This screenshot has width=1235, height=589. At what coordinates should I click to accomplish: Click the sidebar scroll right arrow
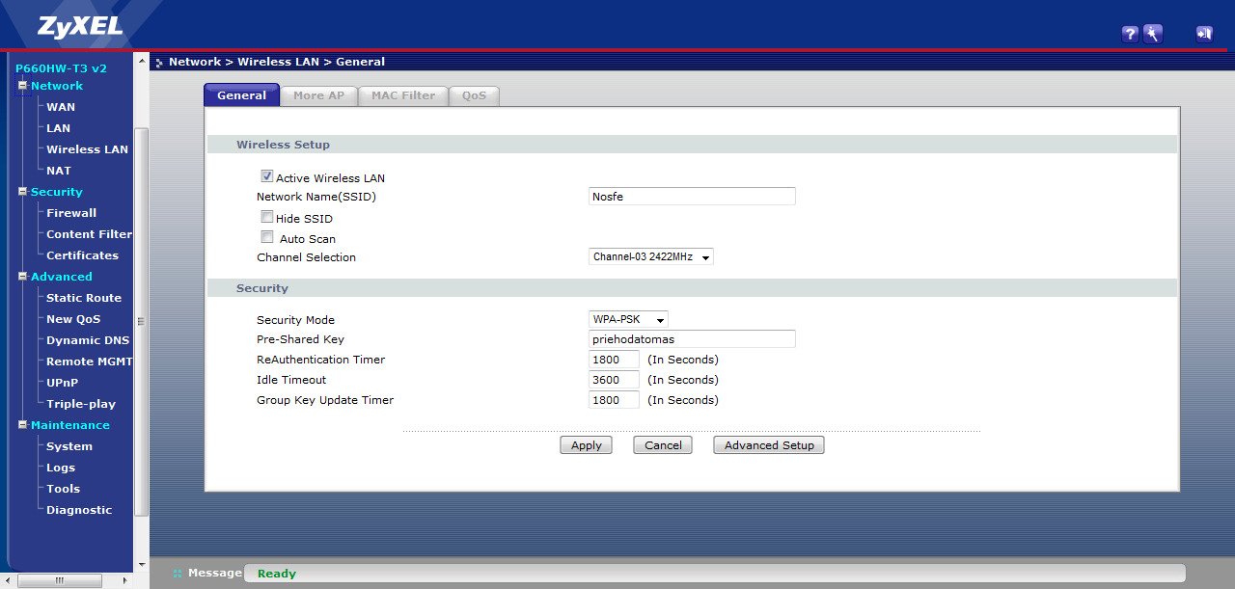point(124,580)
